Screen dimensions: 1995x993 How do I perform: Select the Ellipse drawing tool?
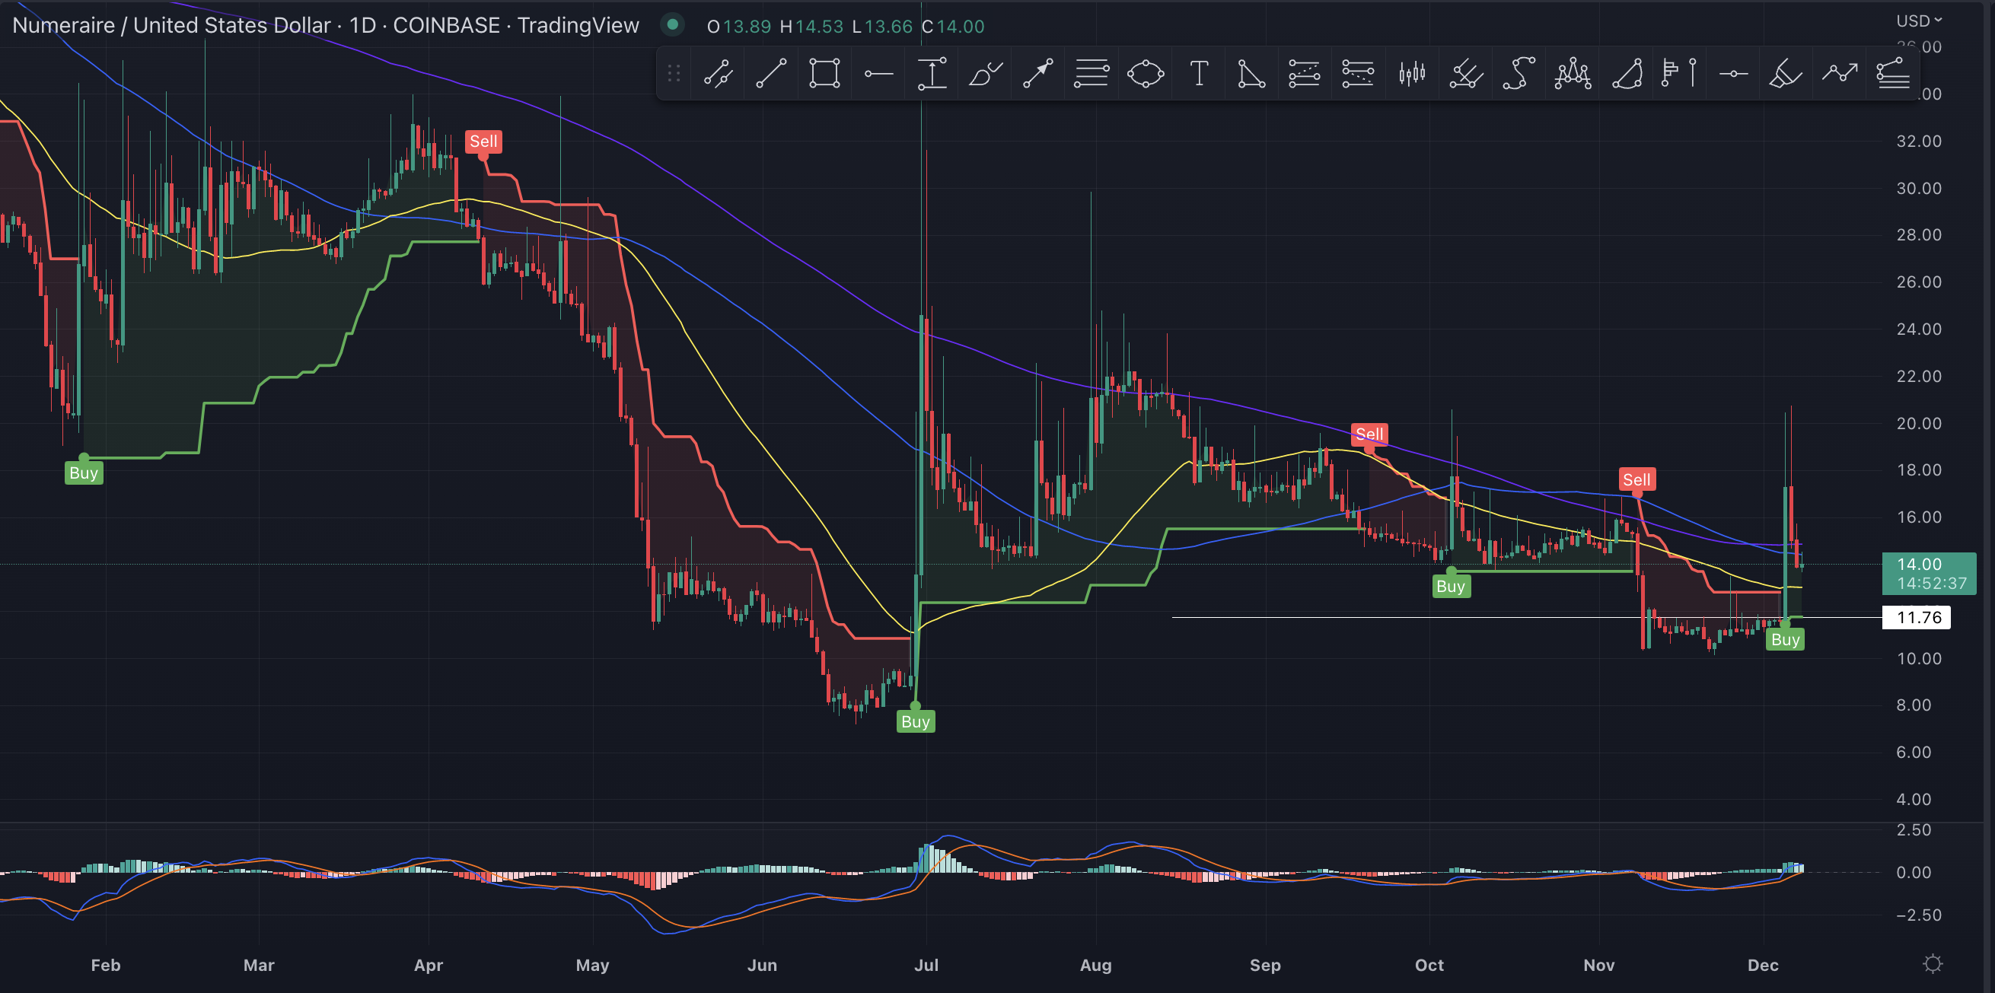(1146, 74)
